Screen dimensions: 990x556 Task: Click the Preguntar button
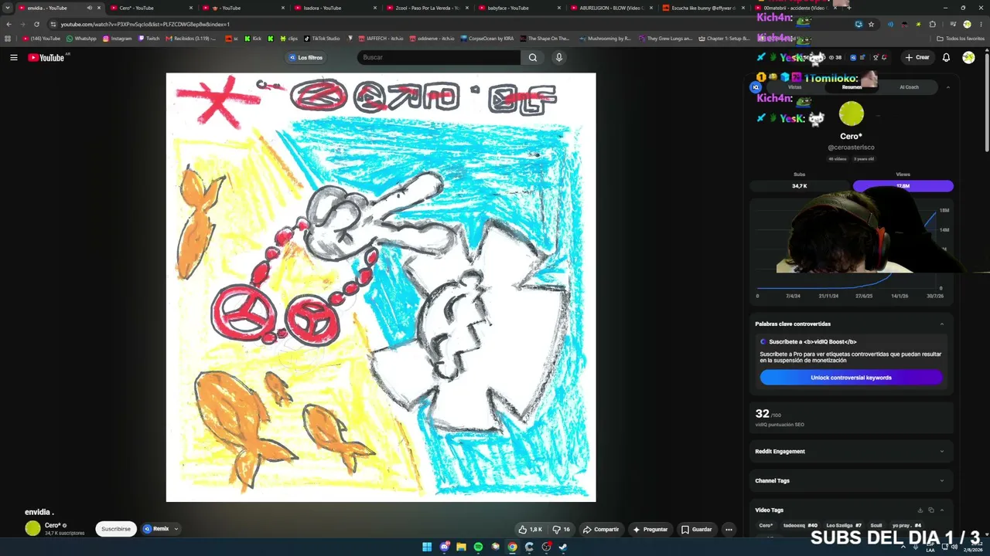tap(650, 529)
